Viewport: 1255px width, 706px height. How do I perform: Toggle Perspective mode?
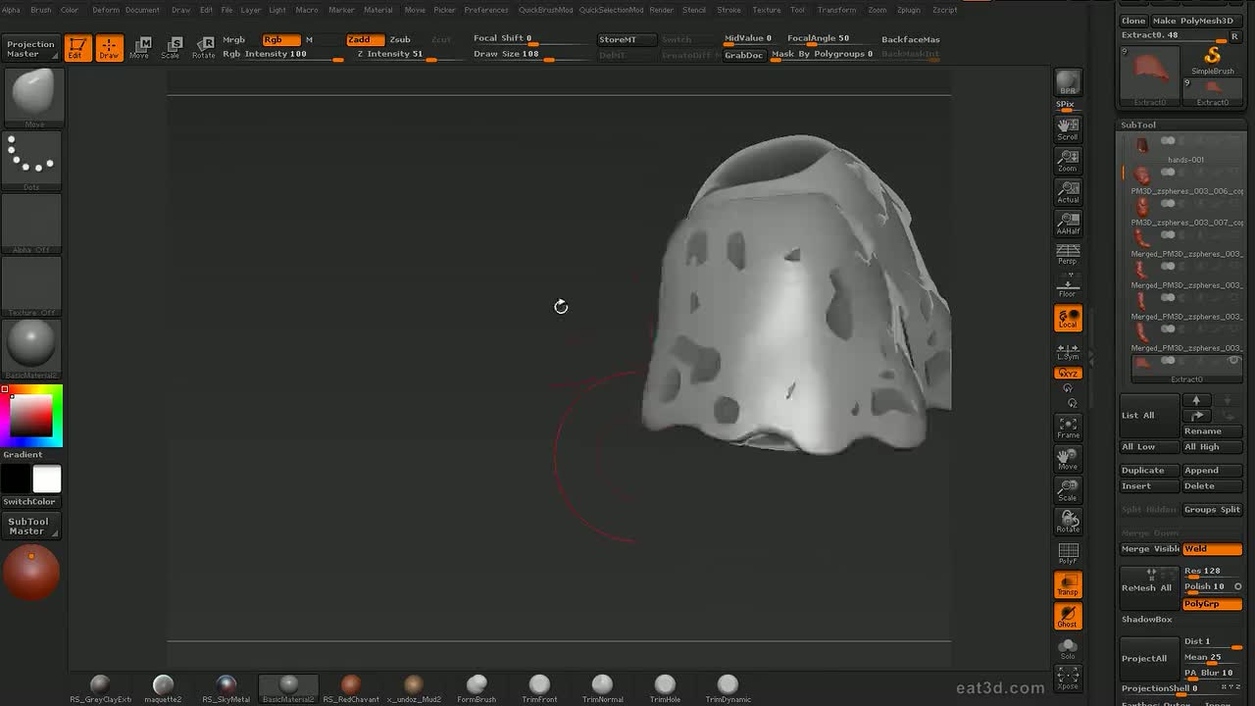click(1068, 254)
